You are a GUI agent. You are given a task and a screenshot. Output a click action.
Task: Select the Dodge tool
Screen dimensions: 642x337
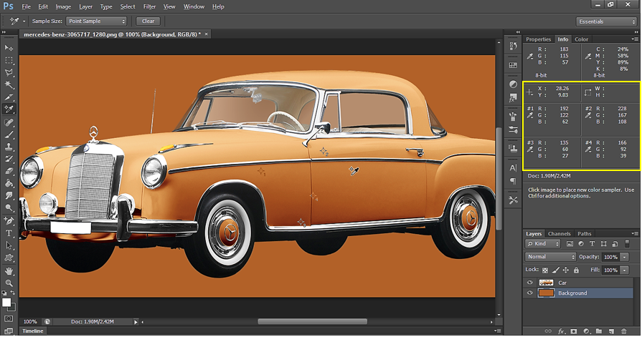pos(9,208)
